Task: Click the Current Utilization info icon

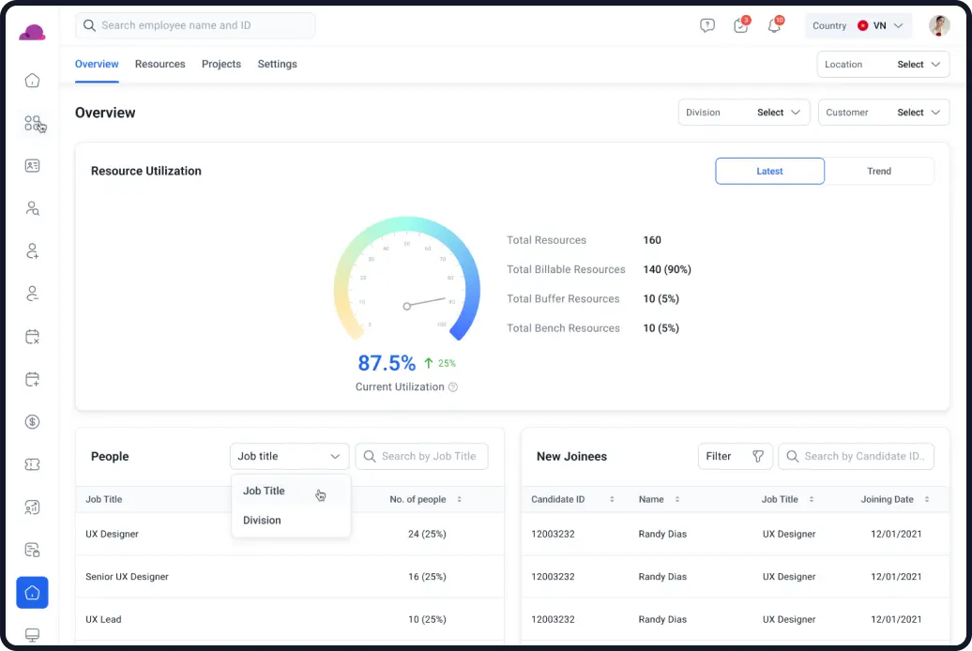Action: (x=453, y=386)
